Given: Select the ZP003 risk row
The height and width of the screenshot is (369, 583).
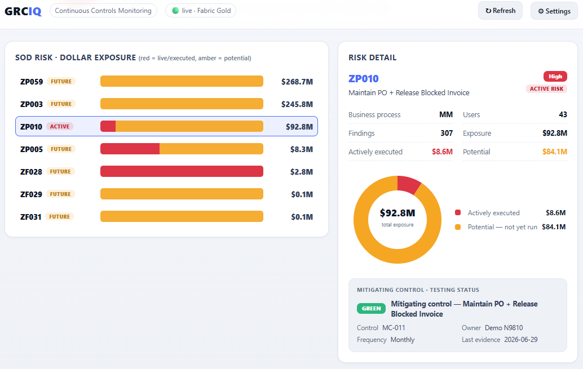Looking at the screenshot, I should (166, 104).
